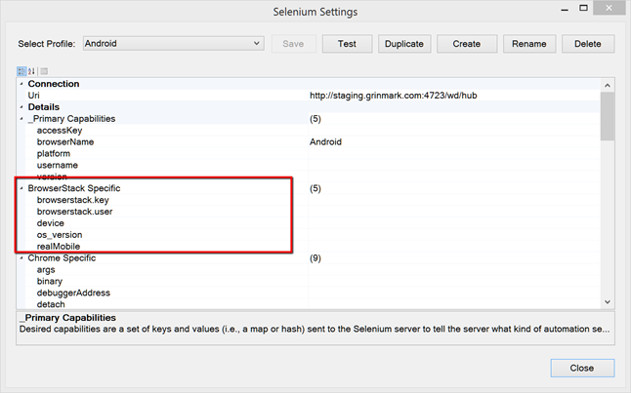This screenshot has height=393, width=631.
Task: Rename the Android profile
Action: click(527, 44)
